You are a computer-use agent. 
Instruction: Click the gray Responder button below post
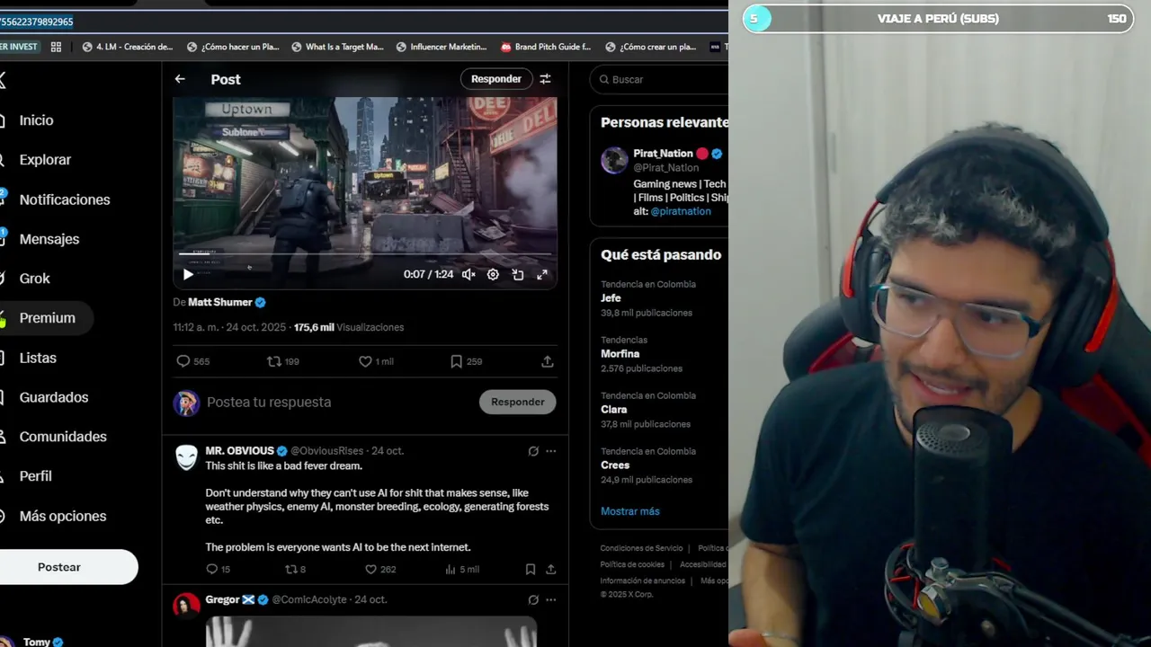click(x=517, y=402)
